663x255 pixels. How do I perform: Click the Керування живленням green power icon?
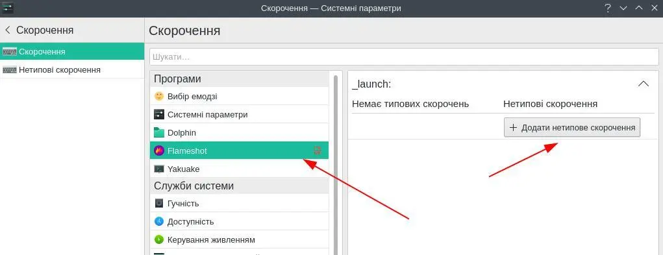(x=159, y=240)
